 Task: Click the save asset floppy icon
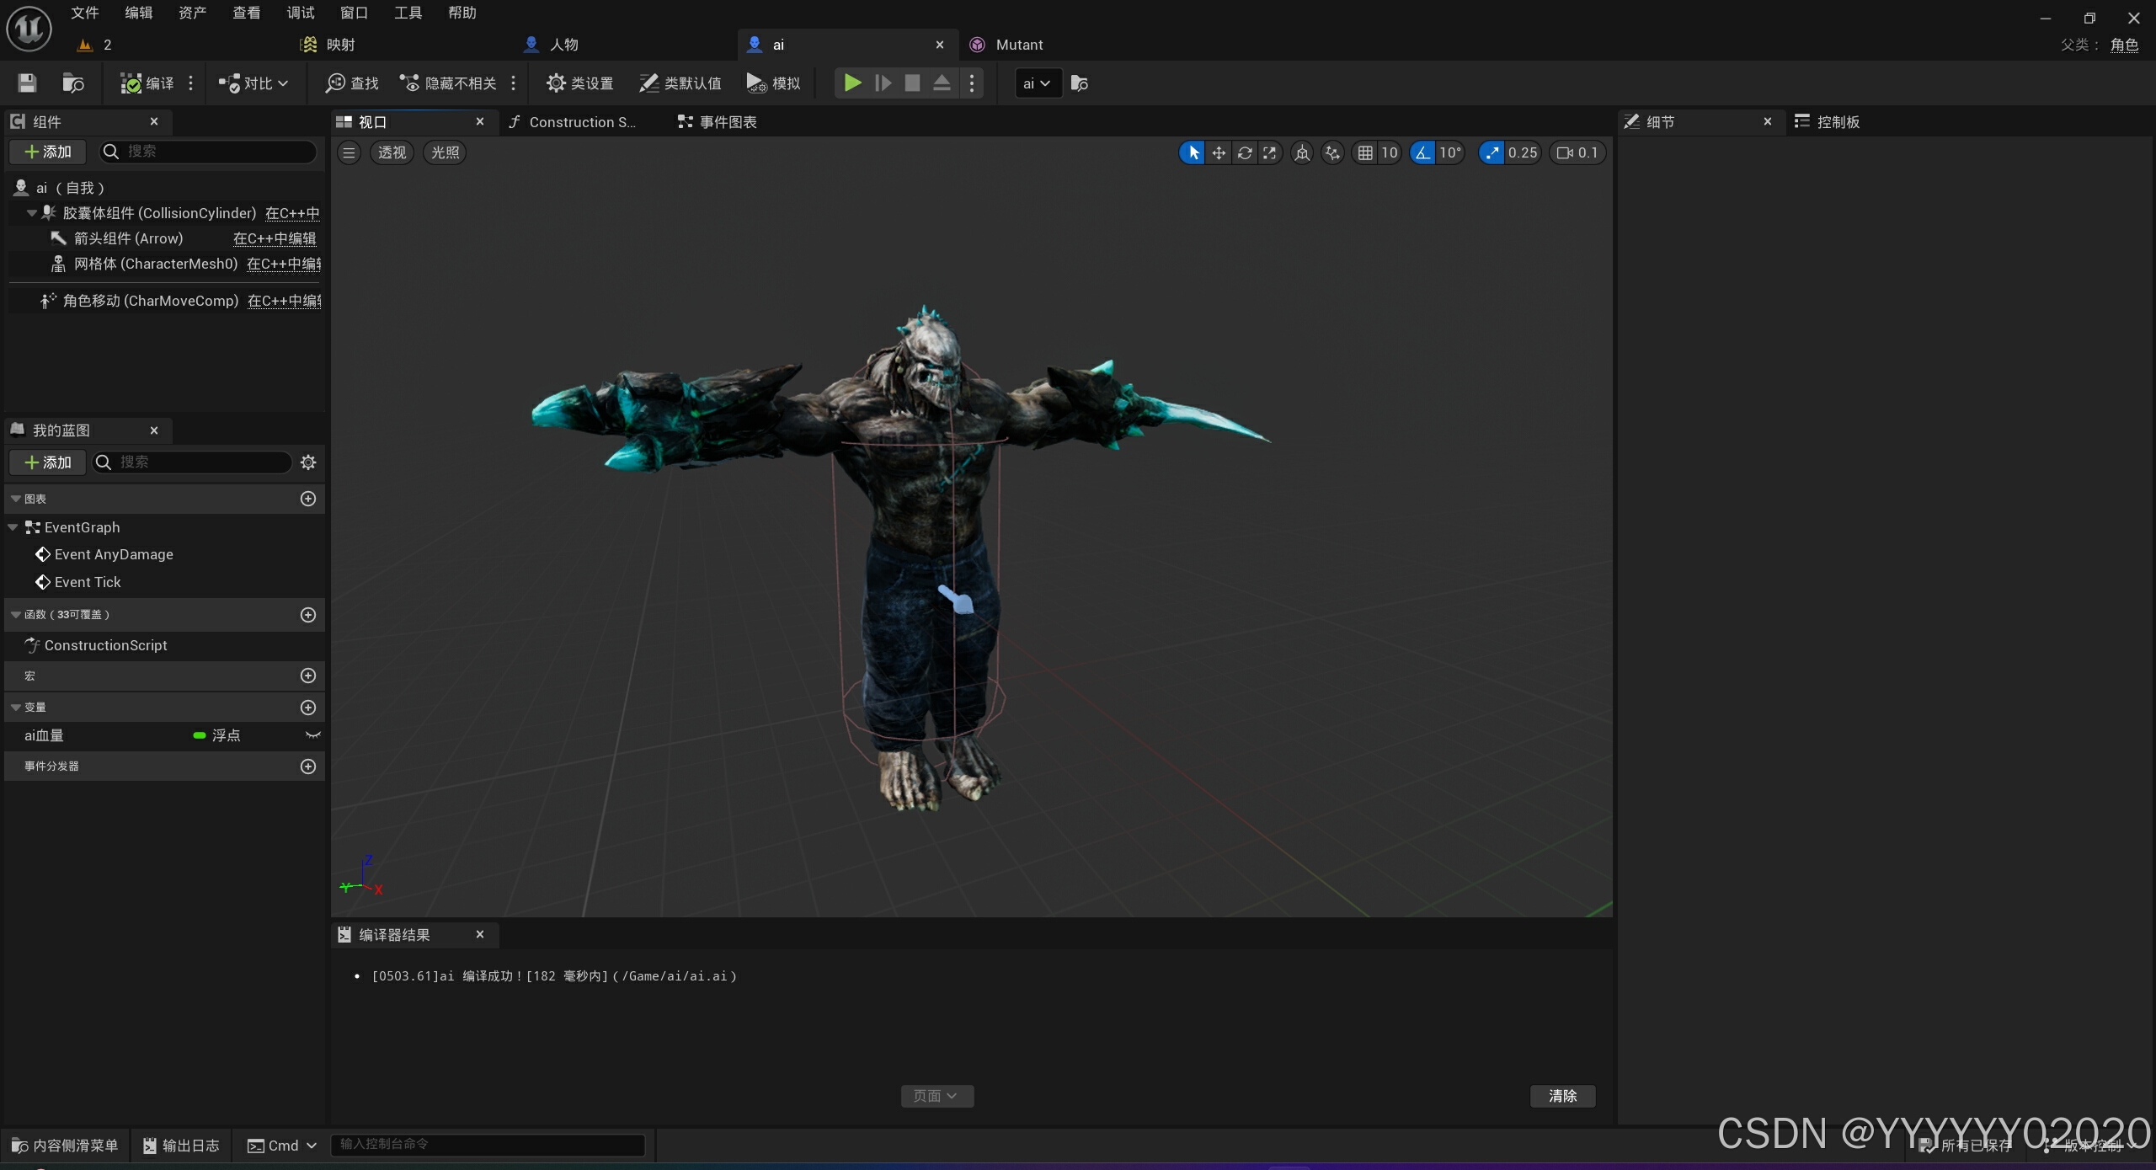(x=27, y=83)
